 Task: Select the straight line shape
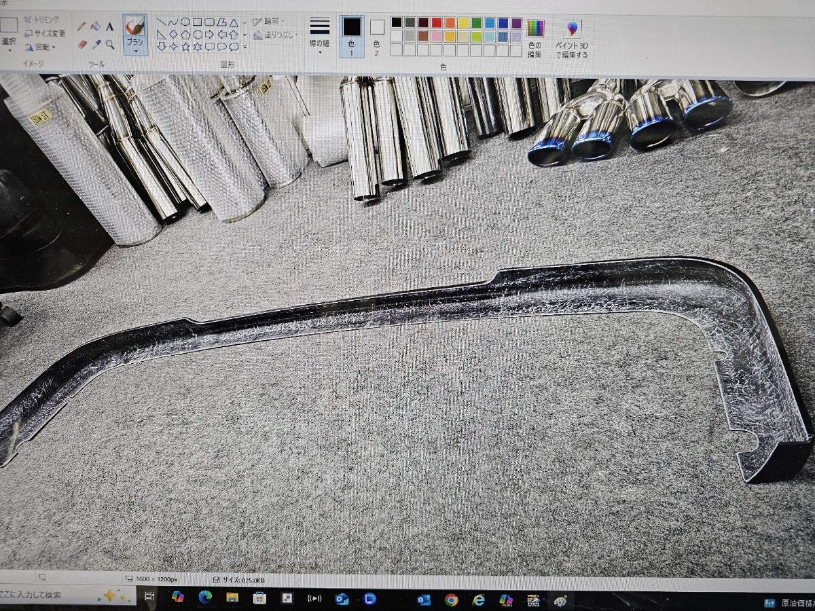point(162,22)
